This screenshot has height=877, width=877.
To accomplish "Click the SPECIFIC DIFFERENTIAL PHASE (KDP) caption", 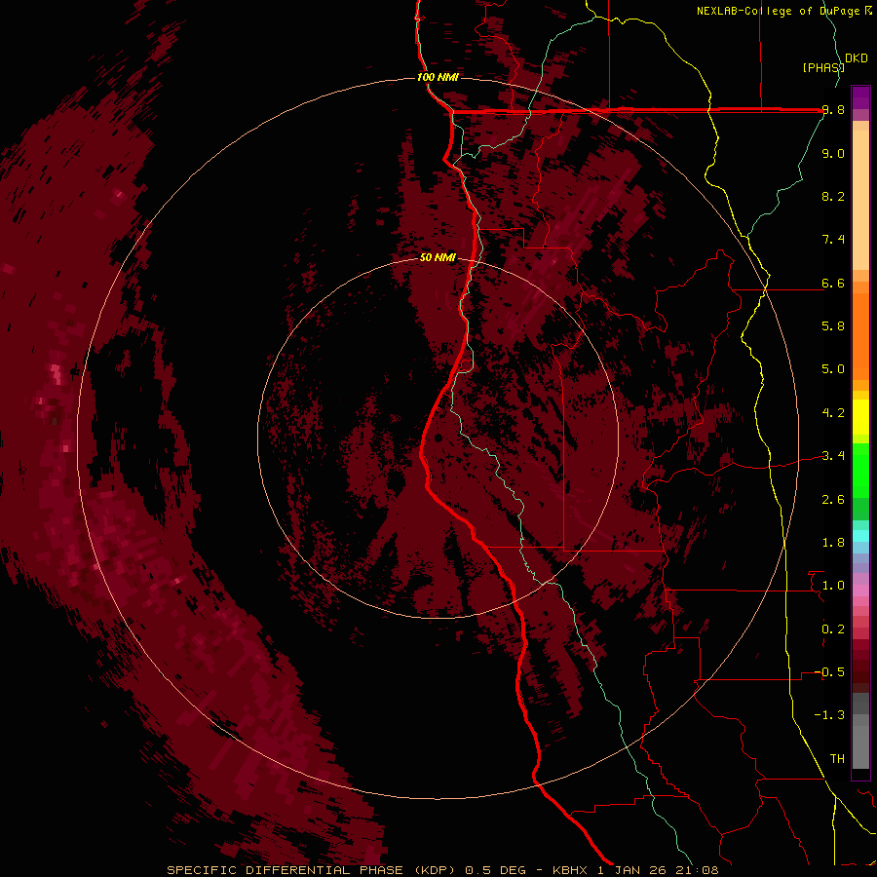I will (312, 870).
